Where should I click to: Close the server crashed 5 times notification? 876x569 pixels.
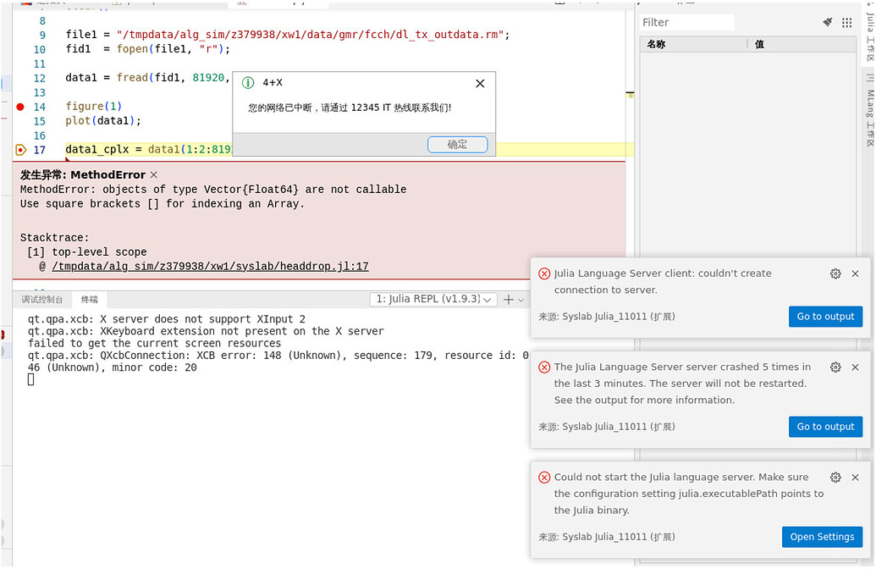click(x=855, y=367)
